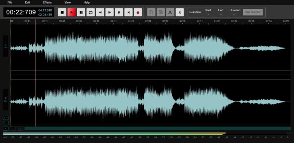Click the lower output level meter bar
Screen dimensions: 294x143
pyautogui.click(x=113, y=134)
